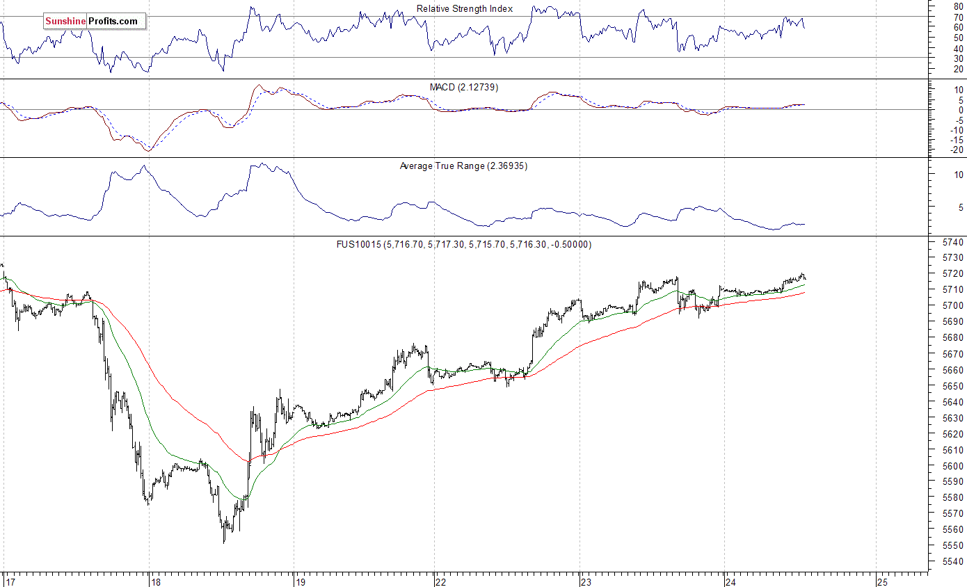Click the 10 label on Average True Range axis
Image resolution: width=967 pixels, height=587 pixels.
pyautogui.click(x=958, y=175)
